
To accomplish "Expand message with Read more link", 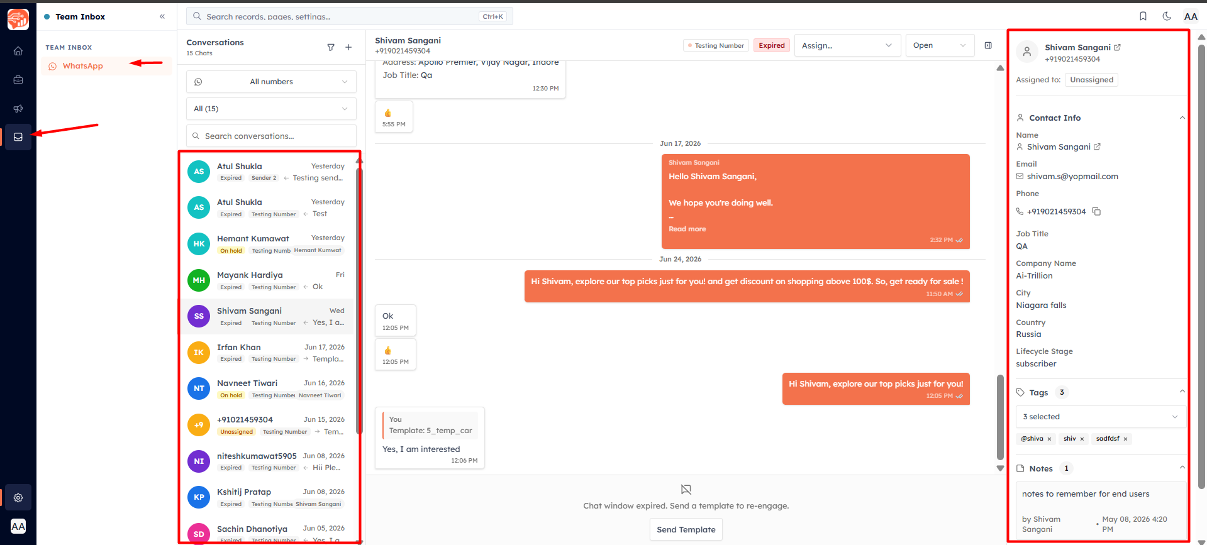I will pyautogui.click(x=687, y=229).
